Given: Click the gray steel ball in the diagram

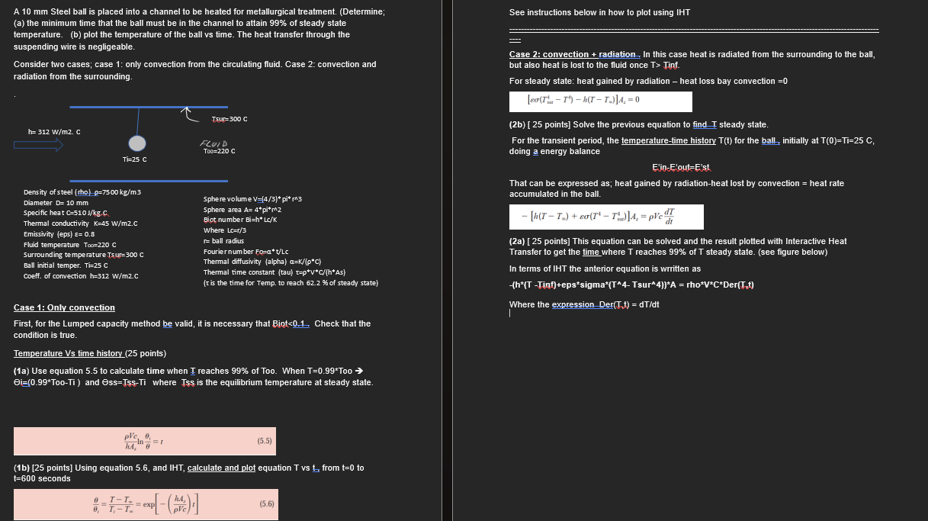Looking at the screenshot, I should pyautogui.click(x=136, y=144).
